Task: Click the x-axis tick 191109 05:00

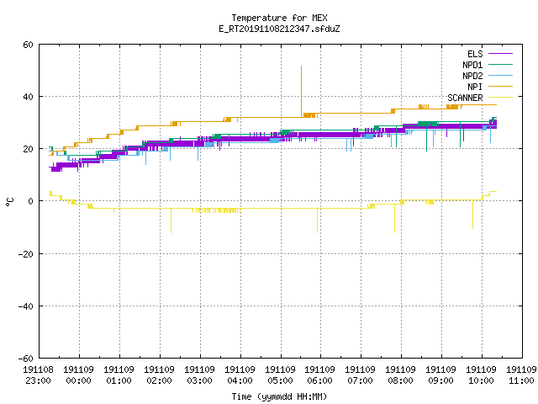Action: click(x=280, y=375)
